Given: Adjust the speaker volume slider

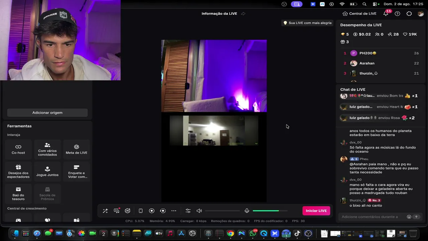Looking at the screenshot, I should (x=223, y=211).
